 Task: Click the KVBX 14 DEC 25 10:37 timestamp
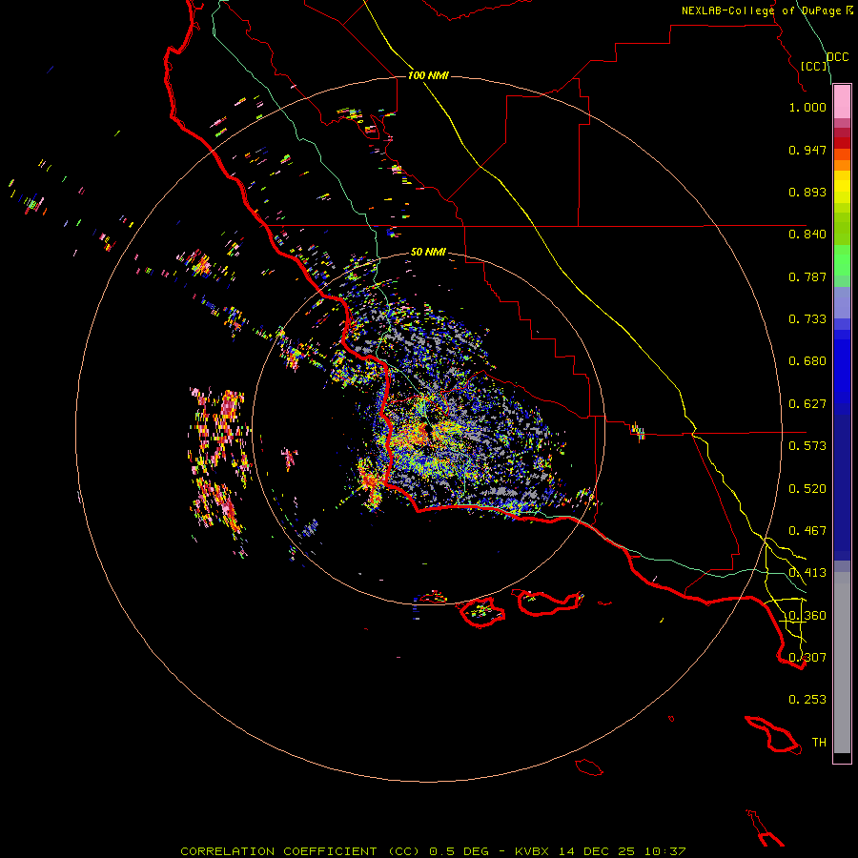point(601,851)
